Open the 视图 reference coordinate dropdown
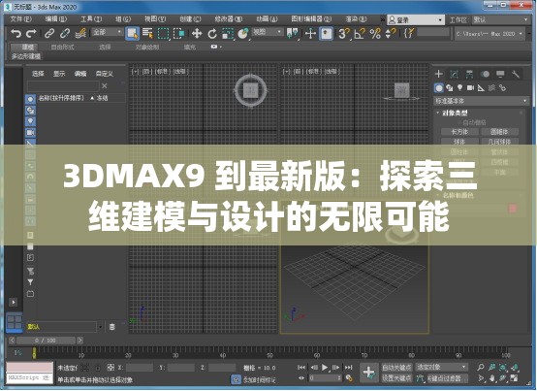This screenshot has width=537, height=391. tap(268, 32)
